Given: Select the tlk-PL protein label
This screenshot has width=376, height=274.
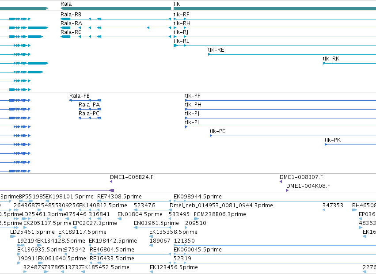Looking at the screenshot, I should coord(193,122).
